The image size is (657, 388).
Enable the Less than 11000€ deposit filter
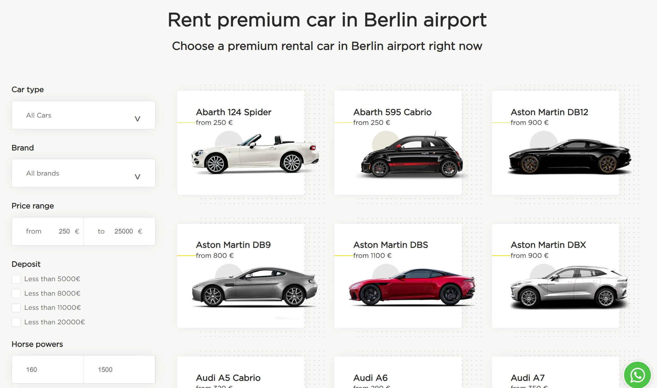click(16, 308)
